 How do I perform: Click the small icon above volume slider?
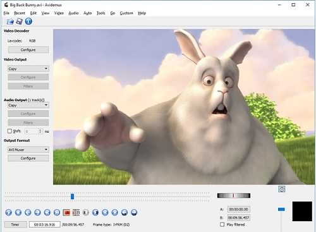coord(282,189)
